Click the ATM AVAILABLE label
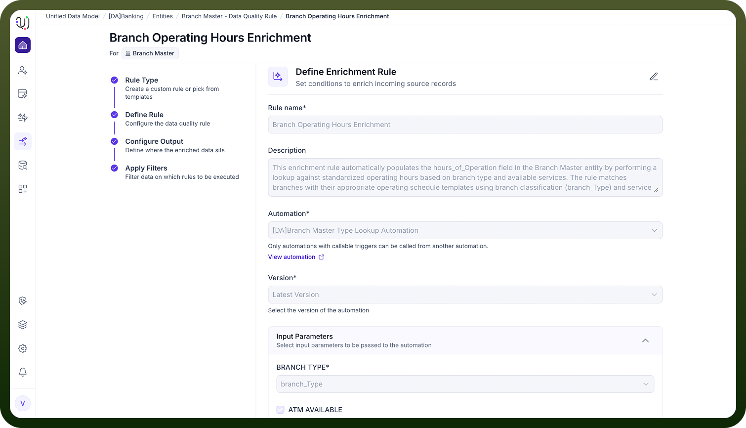Screen dimensions: 746x428 (x=315, y=410)
